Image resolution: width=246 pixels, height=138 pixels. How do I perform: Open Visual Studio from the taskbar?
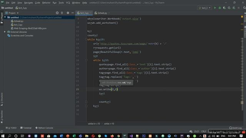pos(131,136)
